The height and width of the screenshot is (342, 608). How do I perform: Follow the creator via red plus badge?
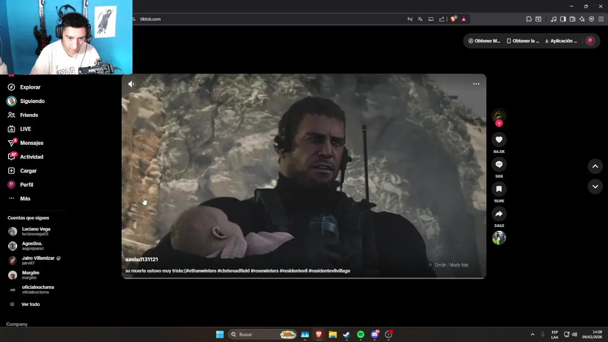click(499, 123)
